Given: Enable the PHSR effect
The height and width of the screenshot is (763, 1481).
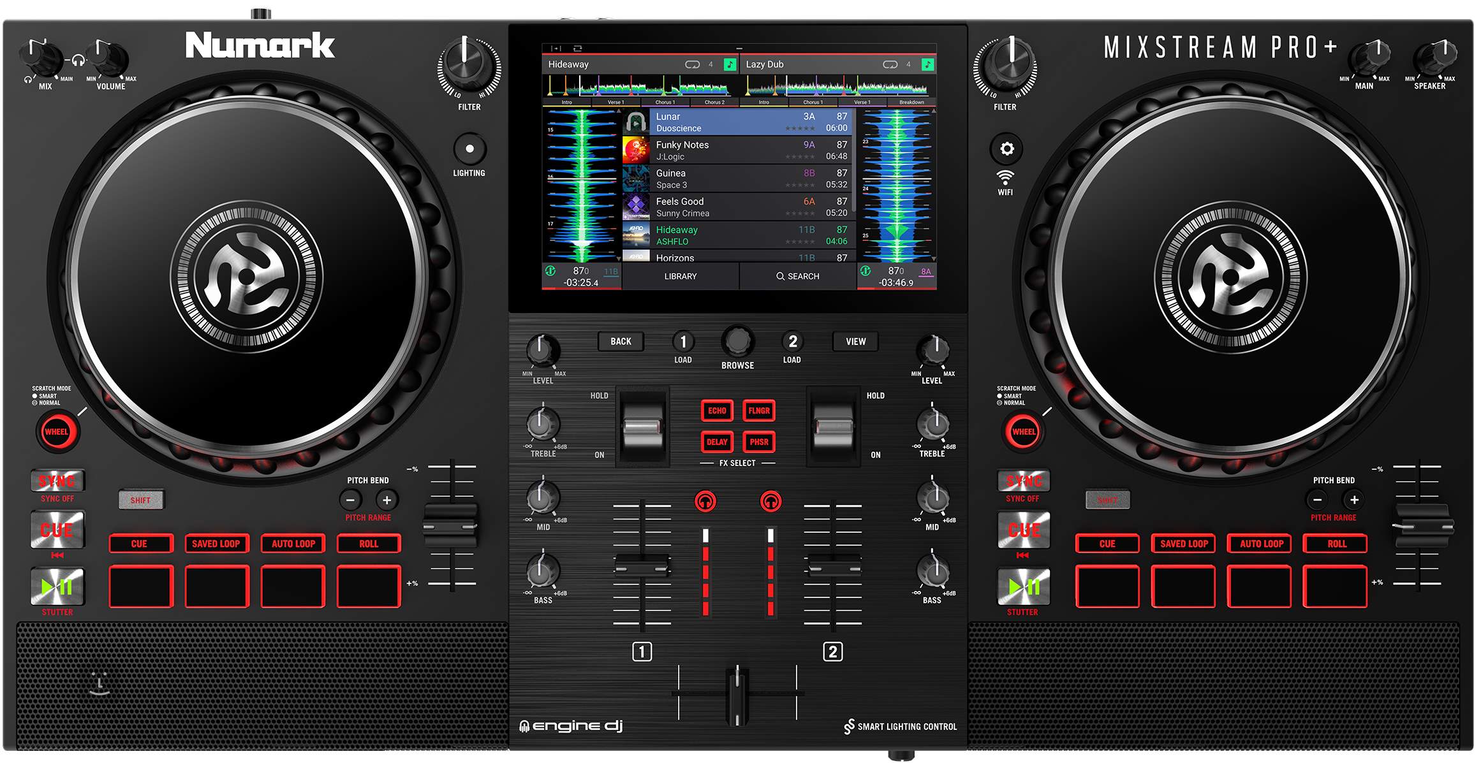Looking at the screenshot, I should point(759,442).
